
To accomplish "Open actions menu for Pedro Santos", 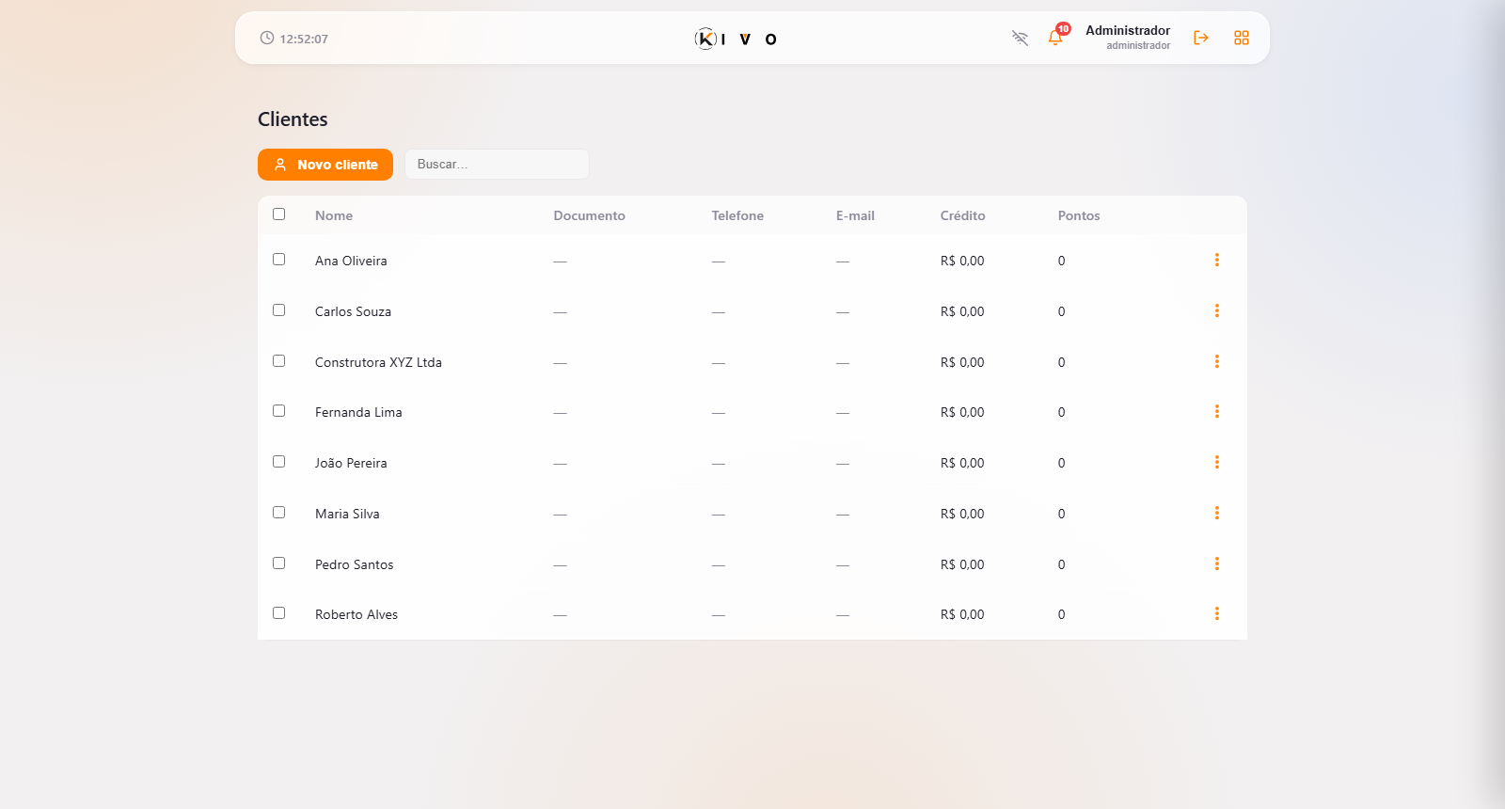I will pos(1216,563).
